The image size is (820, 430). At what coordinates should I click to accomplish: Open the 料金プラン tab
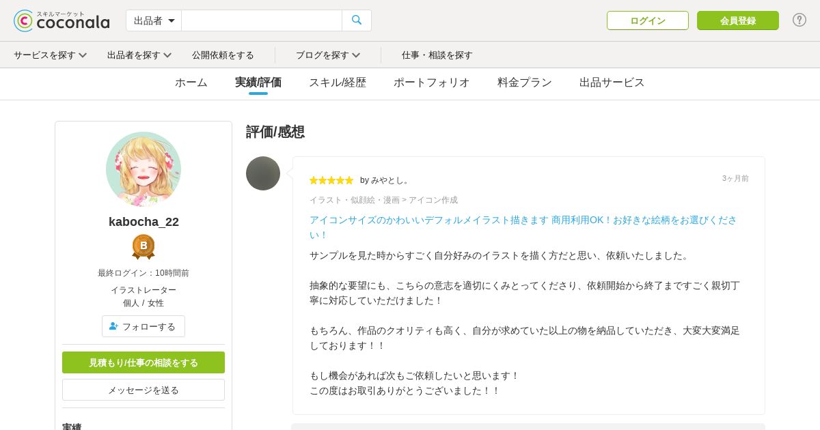coord(525,83)
